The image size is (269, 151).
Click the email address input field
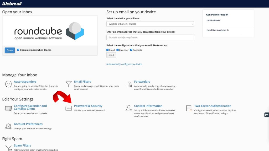pyautogui.click(x=150, y=37)
